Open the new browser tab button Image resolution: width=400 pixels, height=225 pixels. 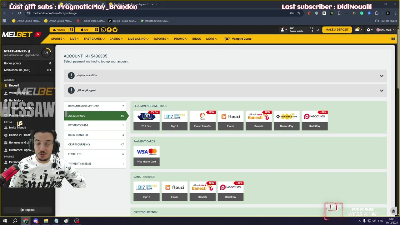(160, 4)
